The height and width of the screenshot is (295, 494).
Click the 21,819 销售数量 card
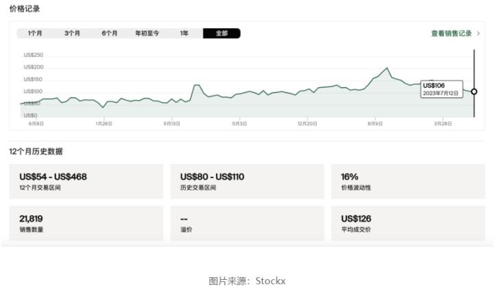(x=86, y=223)
